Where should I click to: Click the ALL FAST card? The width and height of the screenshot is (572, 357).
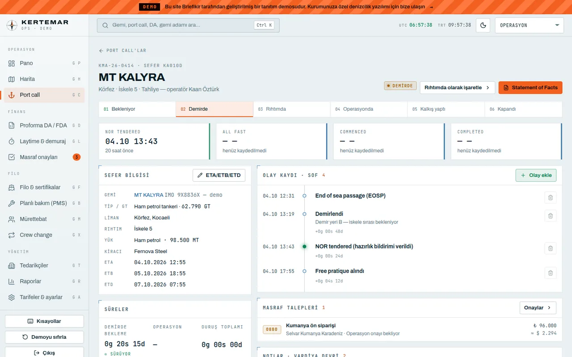[x=272, y=141]
